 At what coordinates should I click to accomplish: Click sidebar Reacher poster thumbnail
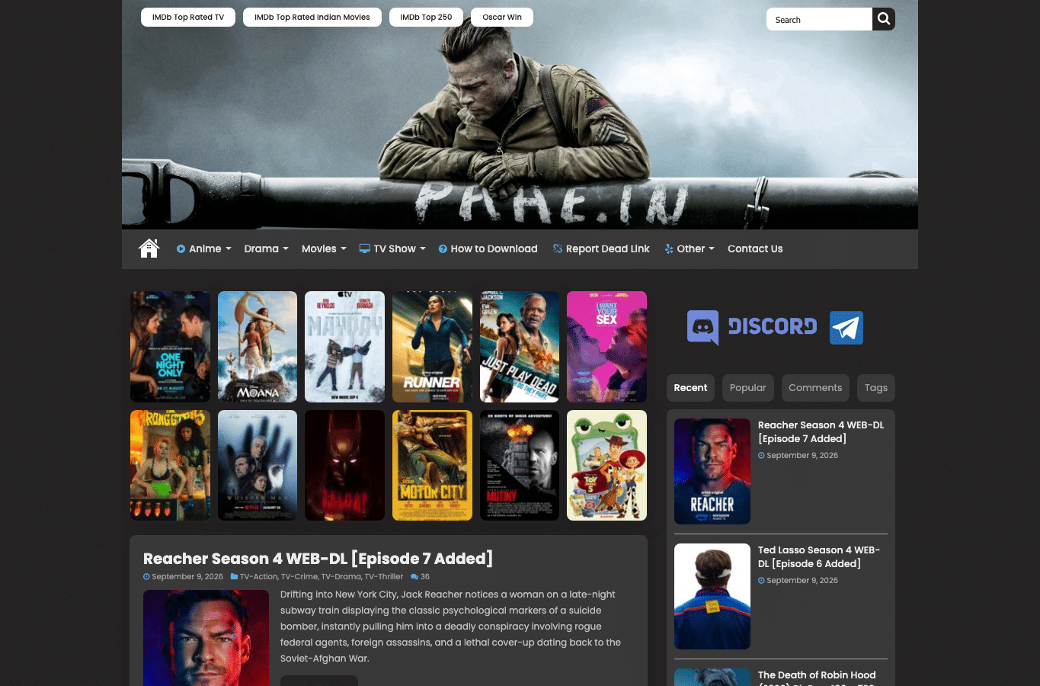(712, 471)
